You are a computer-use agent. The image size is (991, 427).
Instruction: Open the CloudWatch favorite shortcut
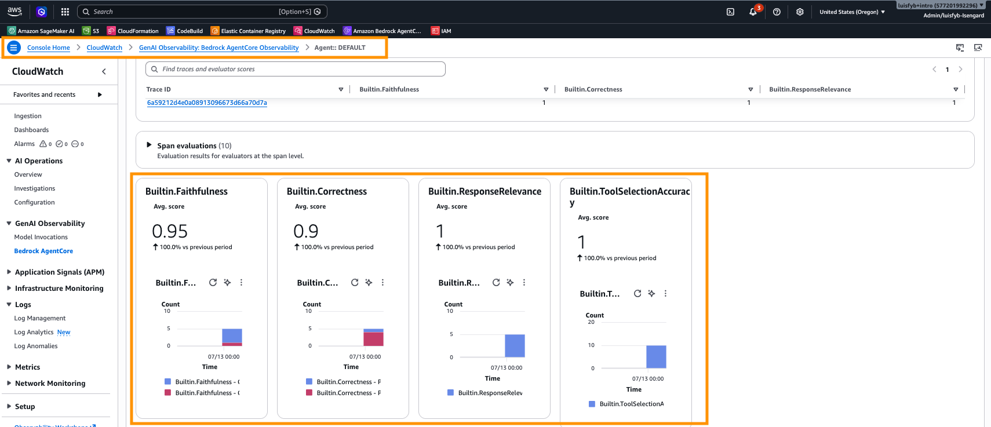[x=314, y=31]
